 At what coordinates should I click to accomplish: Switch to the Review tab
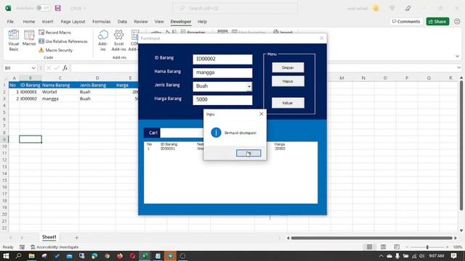141,22
